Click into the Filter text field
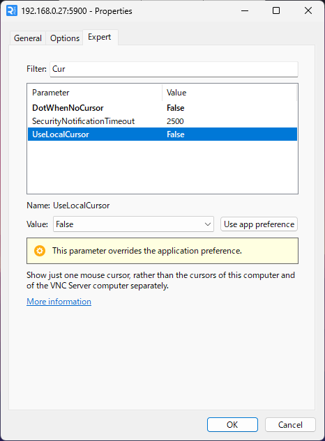The width and height of the screenshot is (325, 441). point(174,69)
